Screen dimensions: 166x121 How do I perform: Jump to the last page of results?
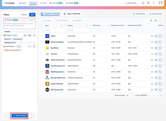(x=161, y=96)
